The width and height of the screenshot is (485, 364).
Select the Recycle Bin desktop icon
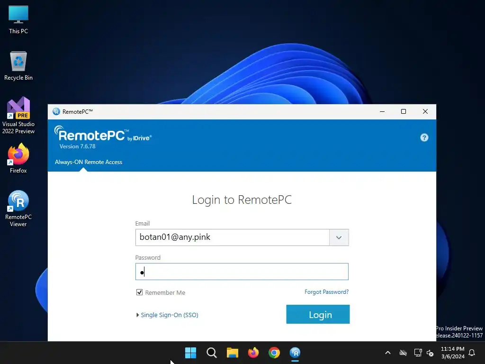(x=18, y=66)
